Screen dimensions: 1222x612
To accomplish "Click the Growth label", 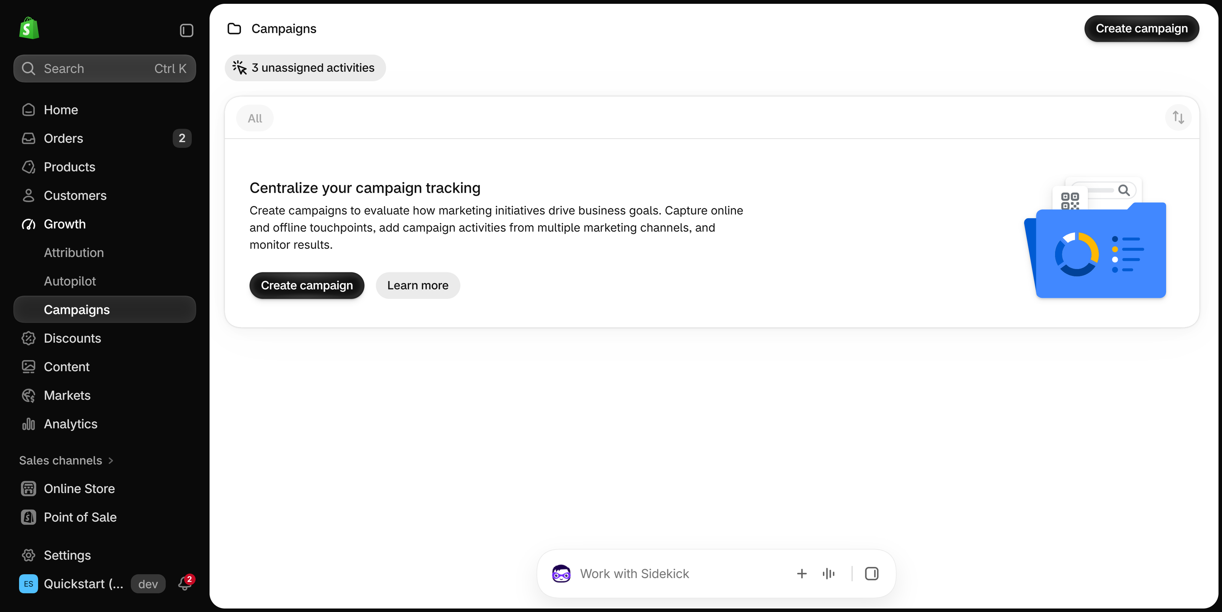I will pyautogui.click(x=65, y=224).
